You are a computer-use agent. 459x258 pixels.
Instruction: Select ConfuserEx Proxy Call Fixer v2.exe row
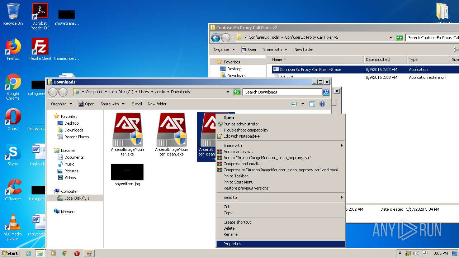point(365,70)
